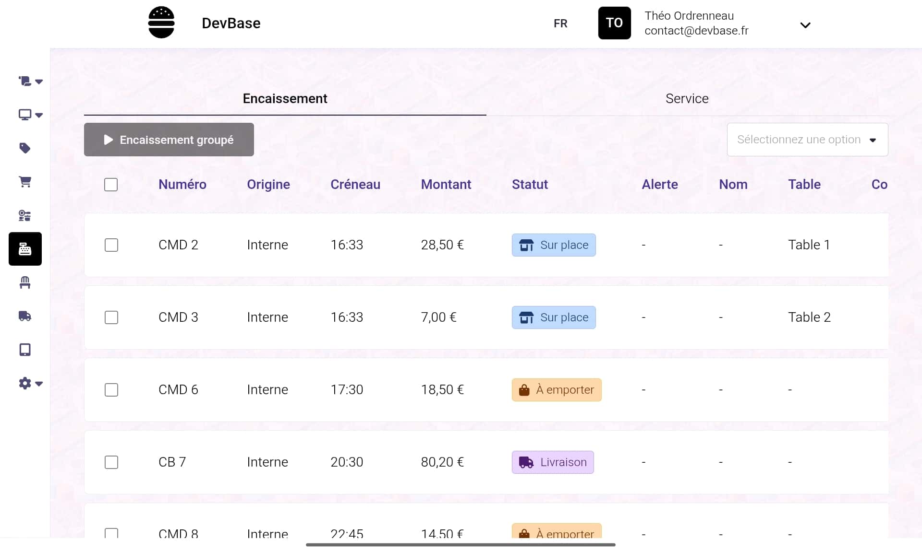Click the tablet device sidebar icon

point(25,350)
